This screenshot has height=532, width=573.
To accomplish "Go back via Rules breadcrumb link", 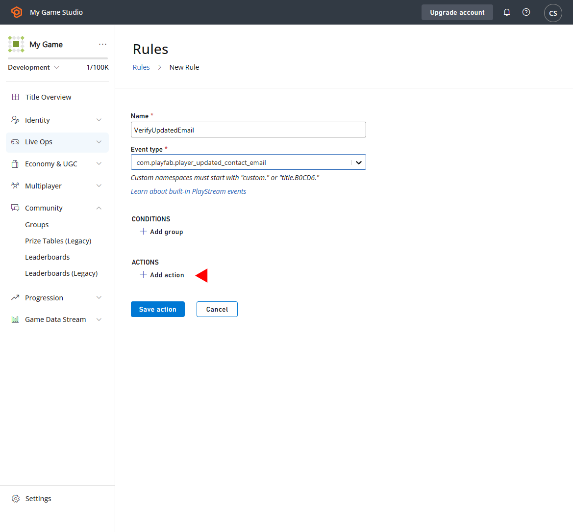I will point(141,67).
